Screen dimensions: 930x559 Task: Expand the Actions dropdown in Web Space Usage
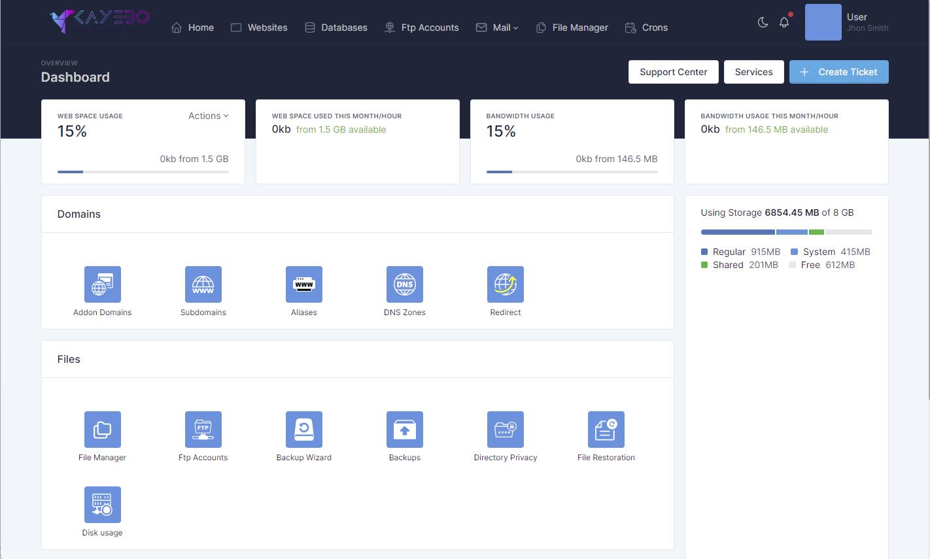tap(209, 116)
